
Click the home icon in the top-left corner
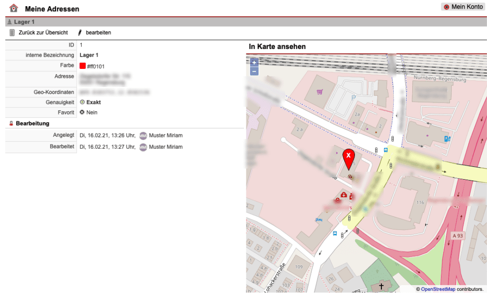(x=13, y=8)
